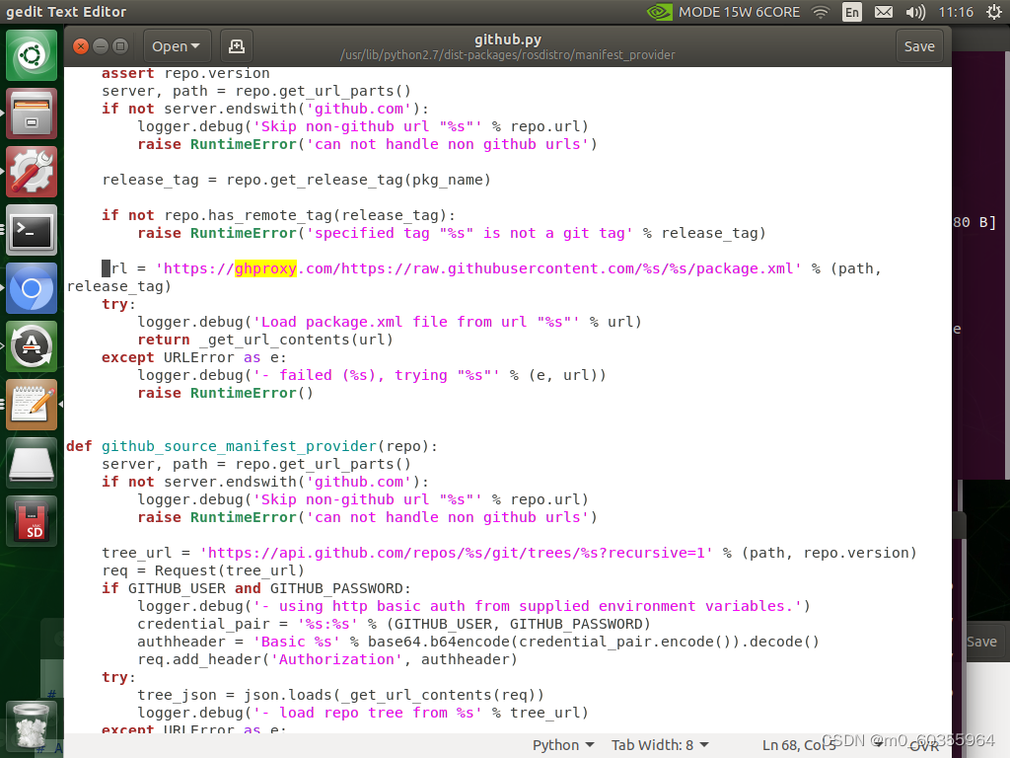Screen dimensions: 1010x758
Task: Open the En keyboard input indicator
Action: pyautogui.click(x=851, y=12)
